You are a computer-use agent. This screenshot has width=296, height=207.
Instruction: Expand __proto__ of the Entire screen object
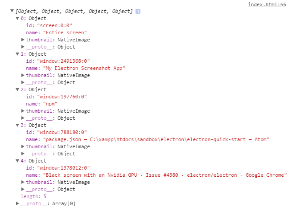point(23,47)
